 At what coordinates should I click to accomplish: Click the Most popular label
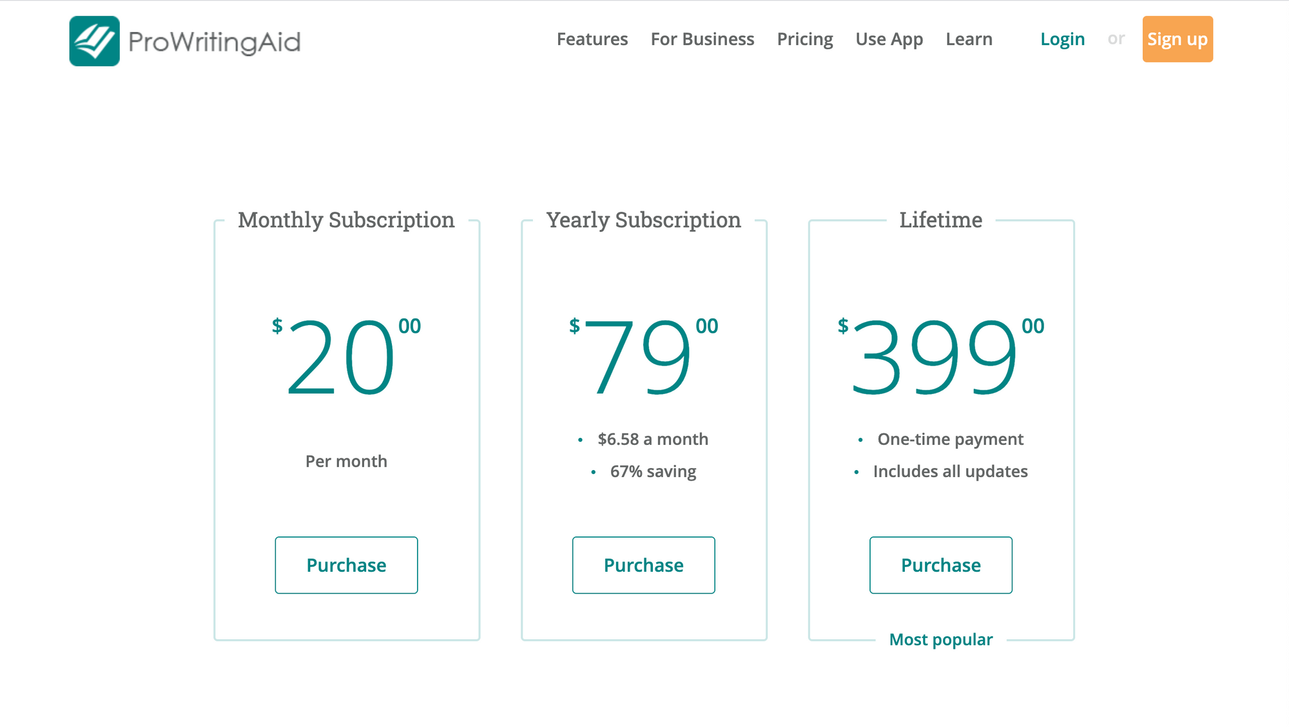point(941,639)
